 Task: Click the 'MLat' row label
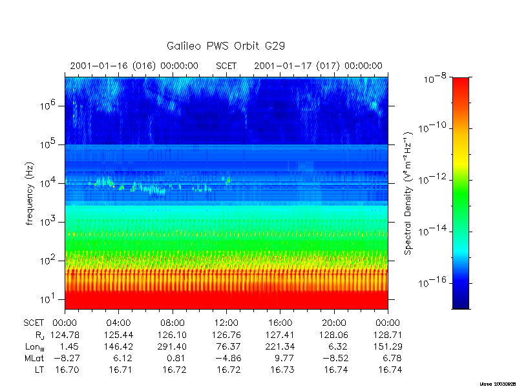pyautogui.click(x=34, y=358)
